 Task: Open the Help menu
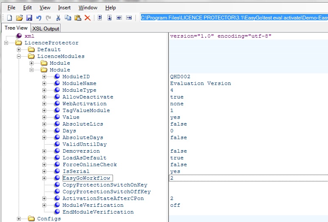click(110, 8)
